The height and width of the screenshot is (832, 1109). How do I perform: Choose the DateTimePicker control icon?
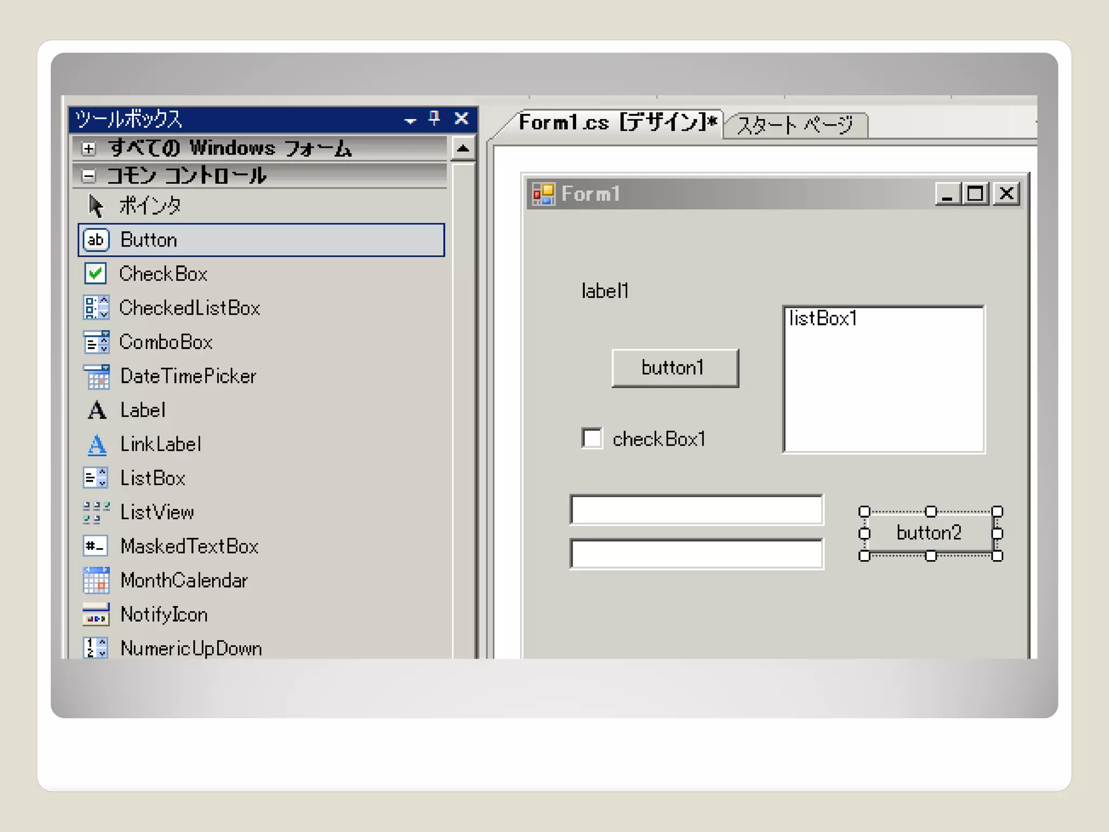[x=96, y=376]
